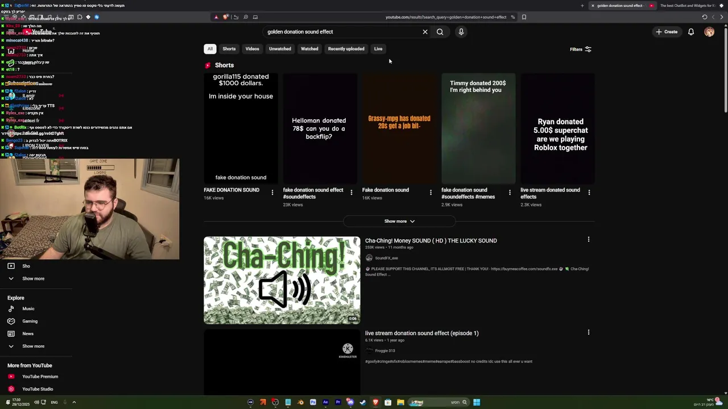The image size is (728, 409).
Task: Open YouTube Studio sidebar link
Action: 38,389
